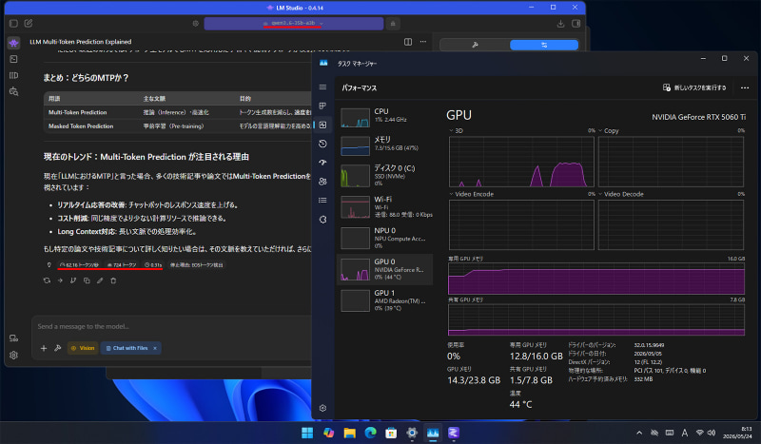Open Task Manager hamburger navigation menu
The image size is (761, 444).
click(322, 87)
